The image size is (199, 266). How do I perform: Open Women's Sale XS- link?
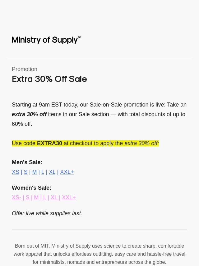[16, 197]
